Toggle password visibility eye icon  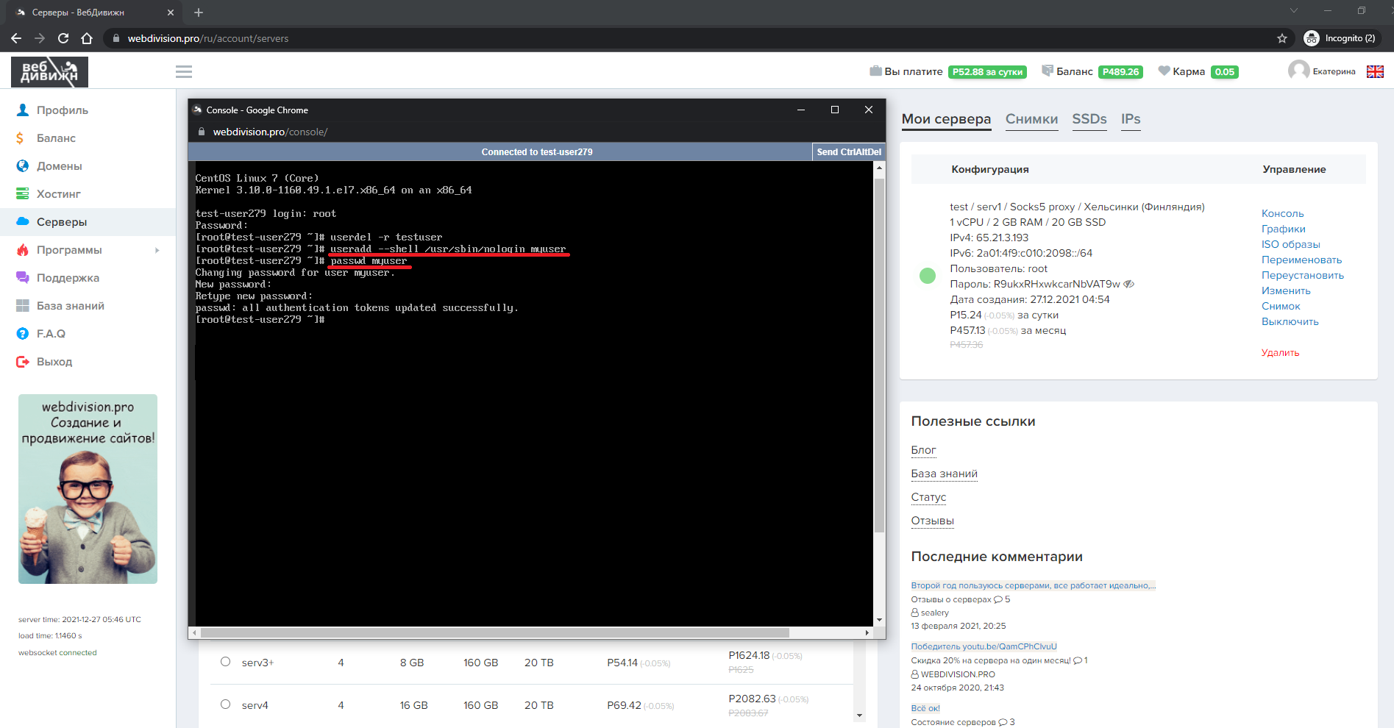(1129, 284)
